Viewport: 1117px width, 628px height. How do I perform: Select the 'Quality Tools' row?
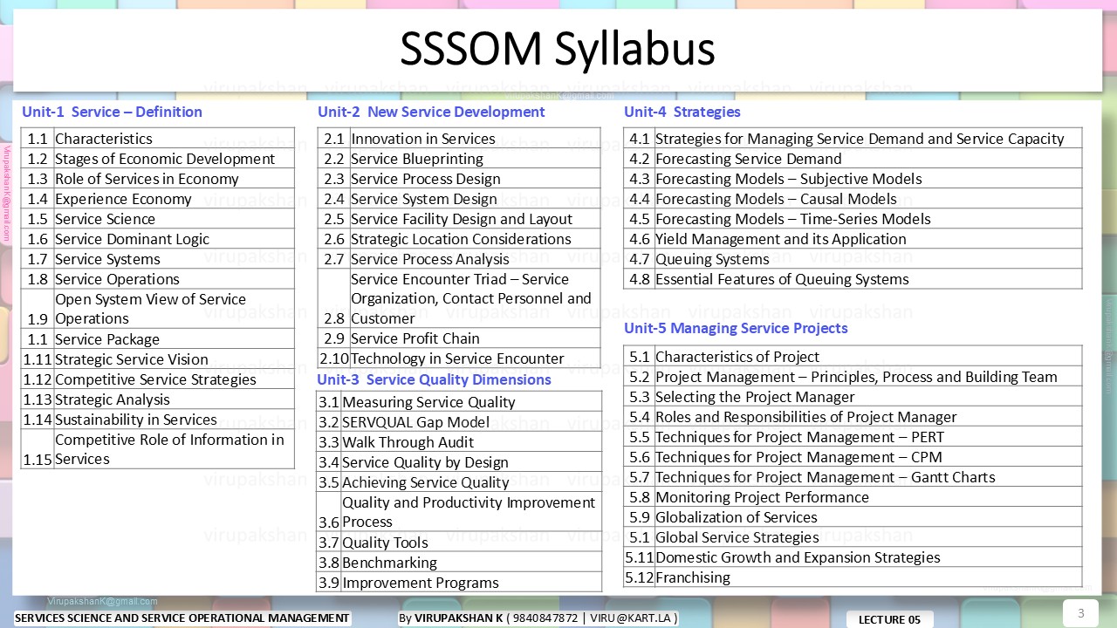coord(459,542)
